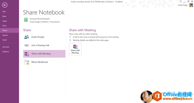This screenshot has height=103, width=194.
Task: Close the OneNote window
Action: coord(192,2)
